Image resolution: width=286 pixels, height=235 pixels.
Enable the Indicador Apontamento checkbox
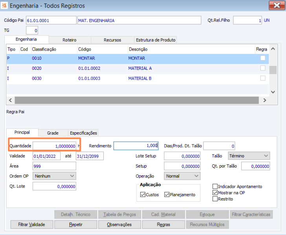click(x=215, y=186)
